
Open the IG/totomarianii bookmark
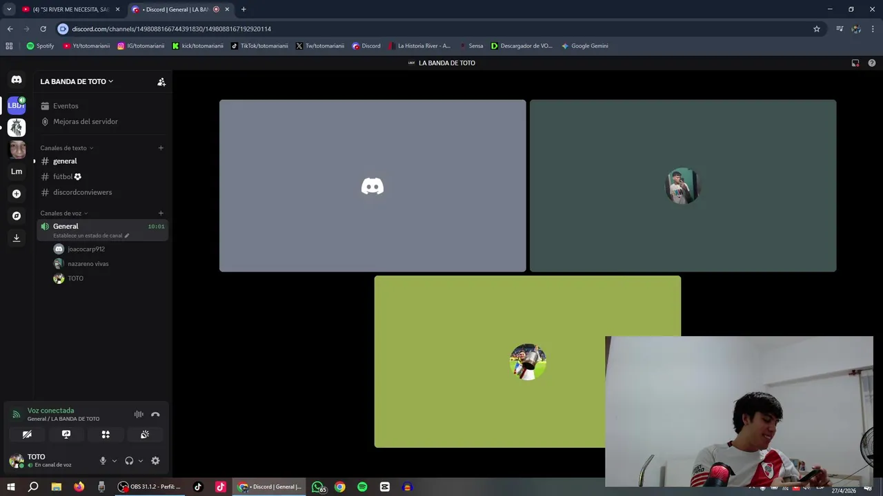point(141,46)
